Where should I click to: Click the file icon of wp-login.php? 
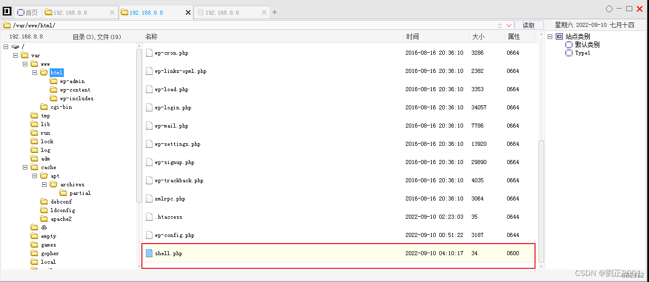(x=149, y=107)
